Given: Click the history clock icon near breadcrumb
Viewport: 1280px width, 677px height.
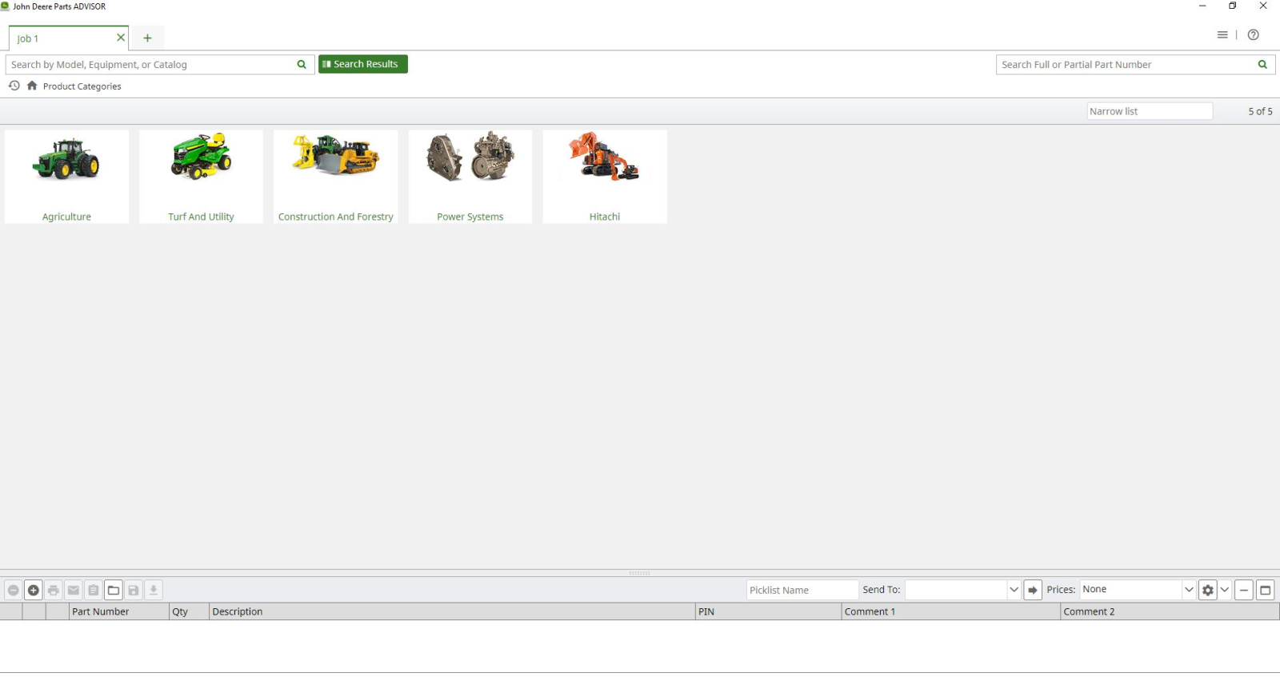Looking at the screenshot, I should pyautogui.click(x=14, y=86).
